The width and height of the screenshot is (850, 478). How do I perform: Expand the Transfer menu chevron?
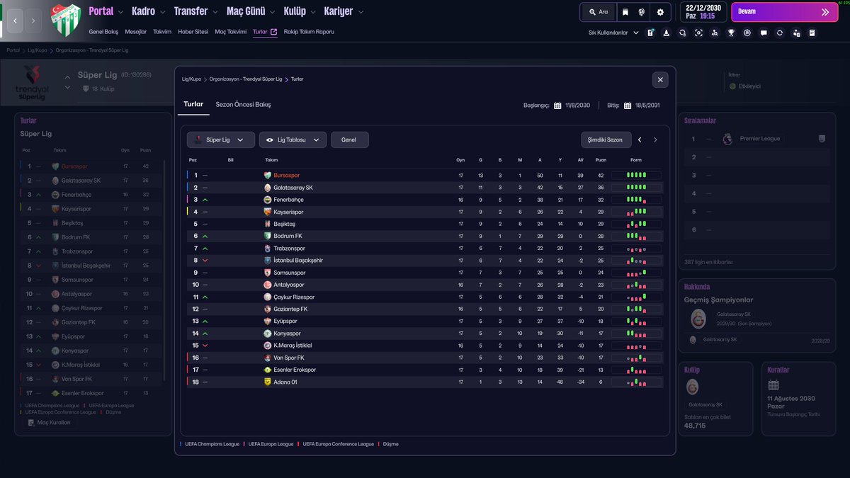[x=215, y=12]
